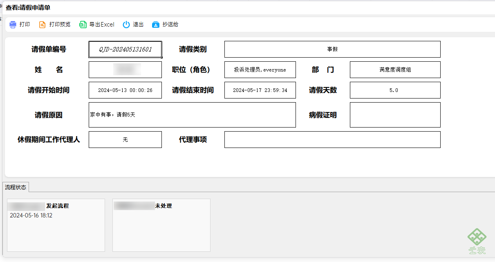Select the 请假天数 field showing 5.0
The image size is (495, 262).
(395, 90)
